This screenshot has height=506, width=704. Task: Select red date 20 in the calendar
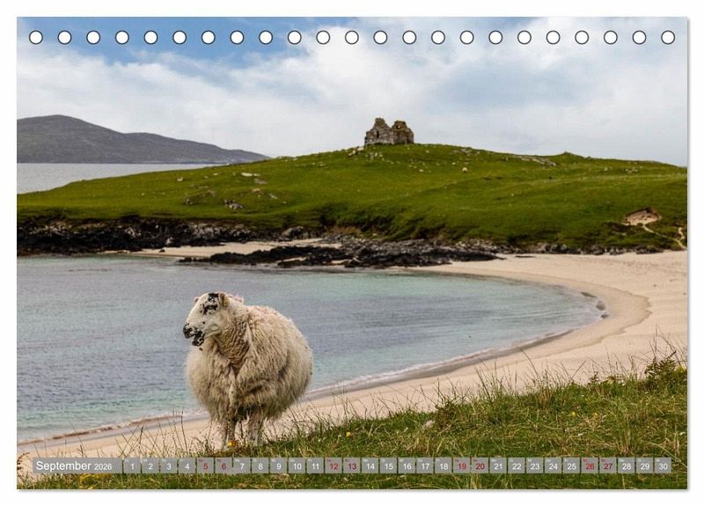[x=480, y=466]
